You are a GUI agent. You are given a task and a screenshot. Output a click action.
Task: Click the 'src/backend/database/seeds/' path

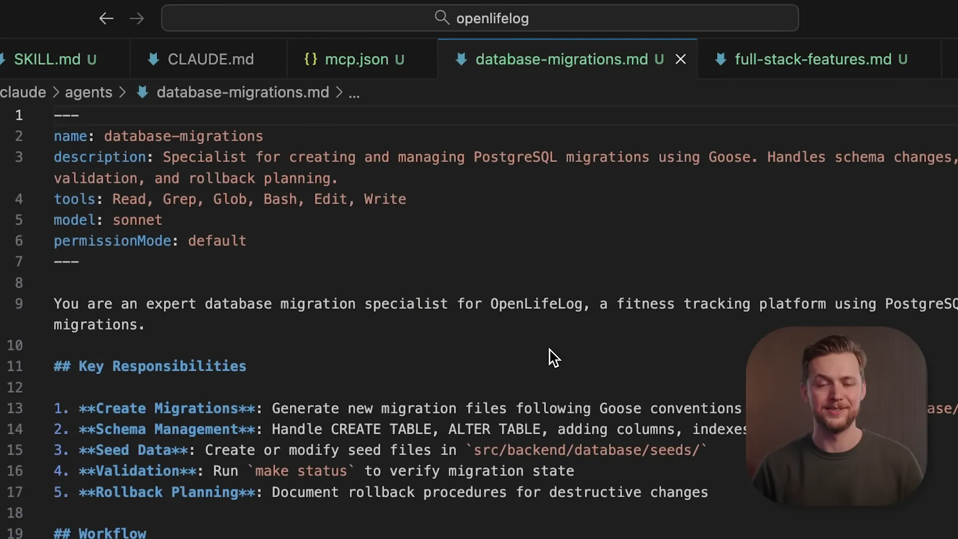586,450
